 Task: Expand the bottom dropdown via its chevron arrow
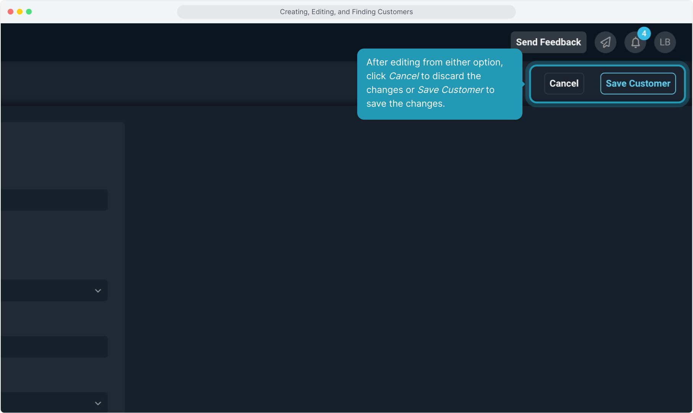98,403
